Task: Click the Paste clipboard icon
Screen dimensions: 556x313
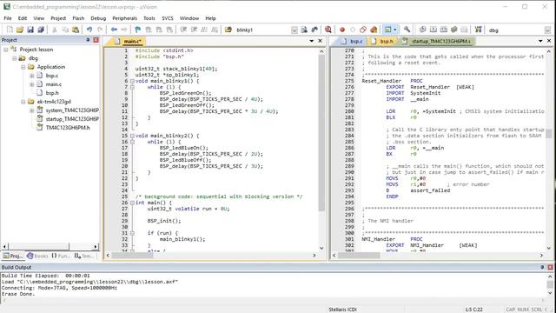Action: [76, 30]
